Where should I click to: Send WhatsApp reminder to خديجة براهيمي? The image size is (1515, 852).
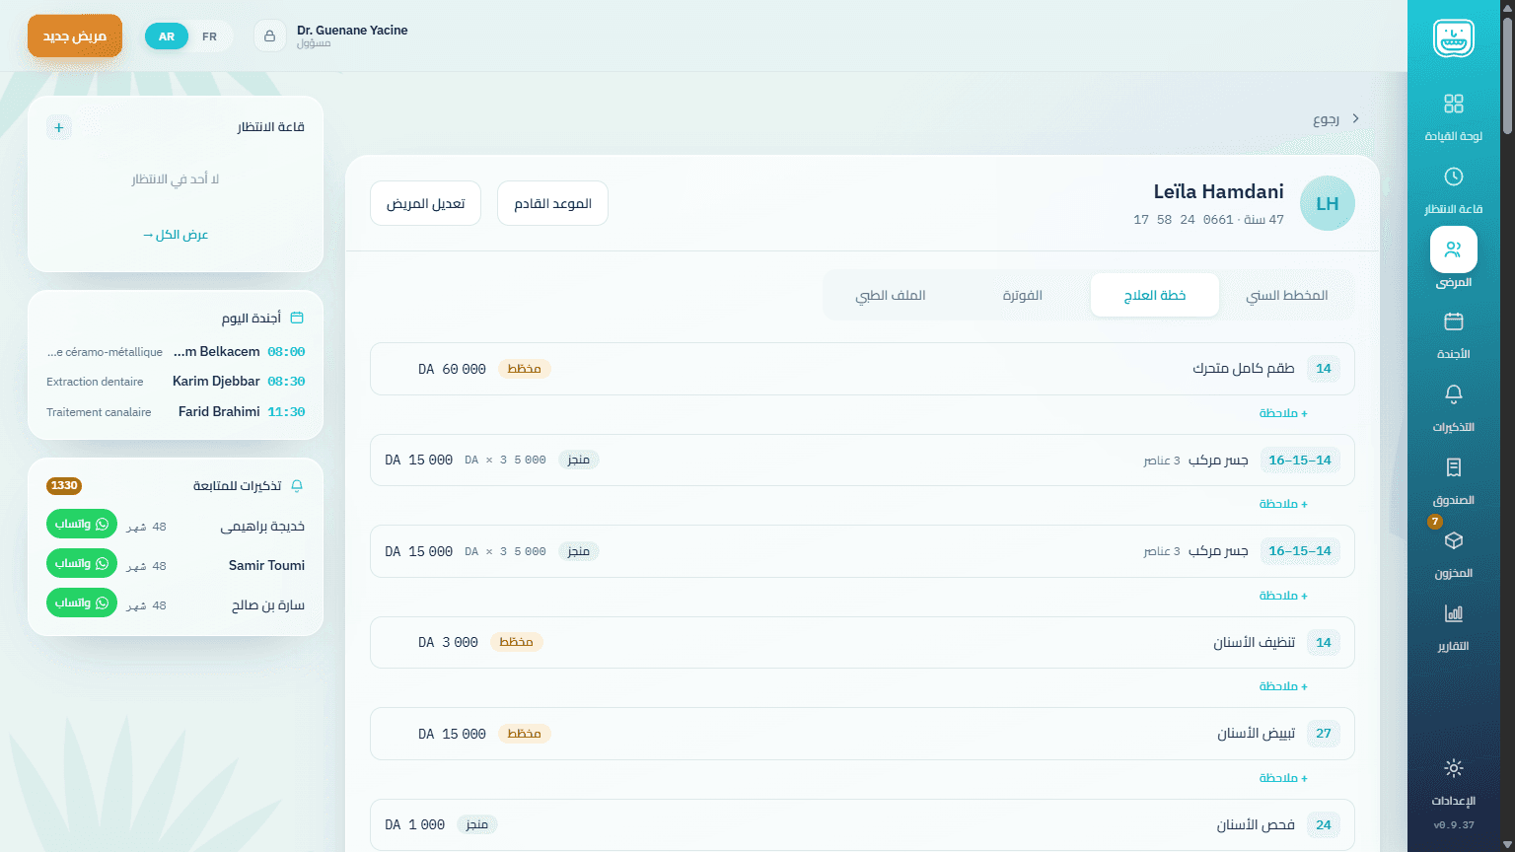click(82, 524)
